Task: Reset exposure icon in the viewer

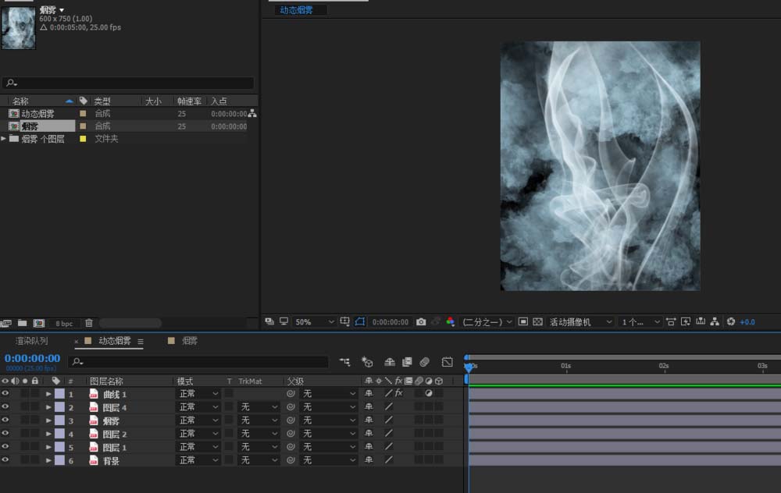Action: click(731, 321)
